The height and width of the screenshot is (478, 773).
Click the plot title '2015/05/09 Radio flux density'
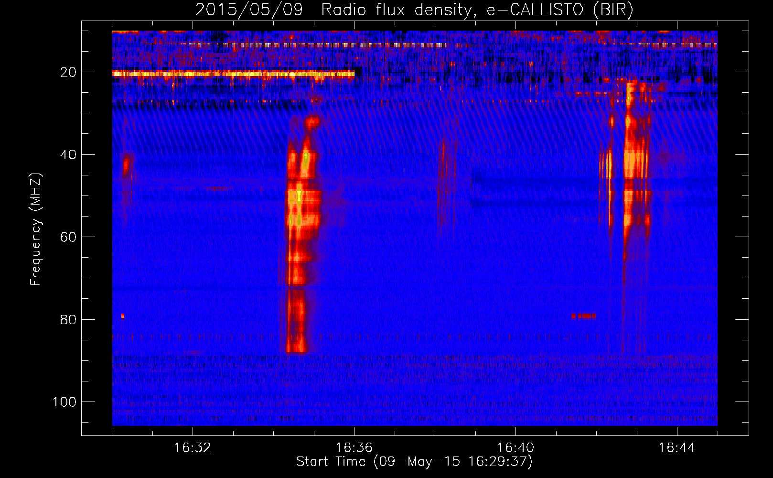[414, 10]
